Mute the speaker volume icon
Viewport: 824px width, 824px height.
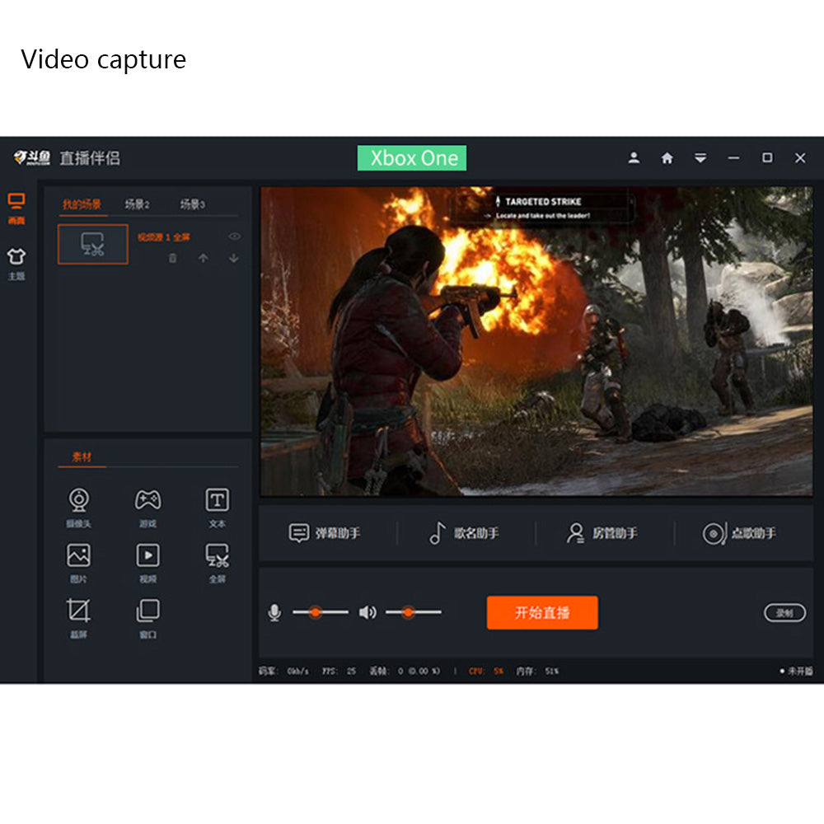point(368,612)
